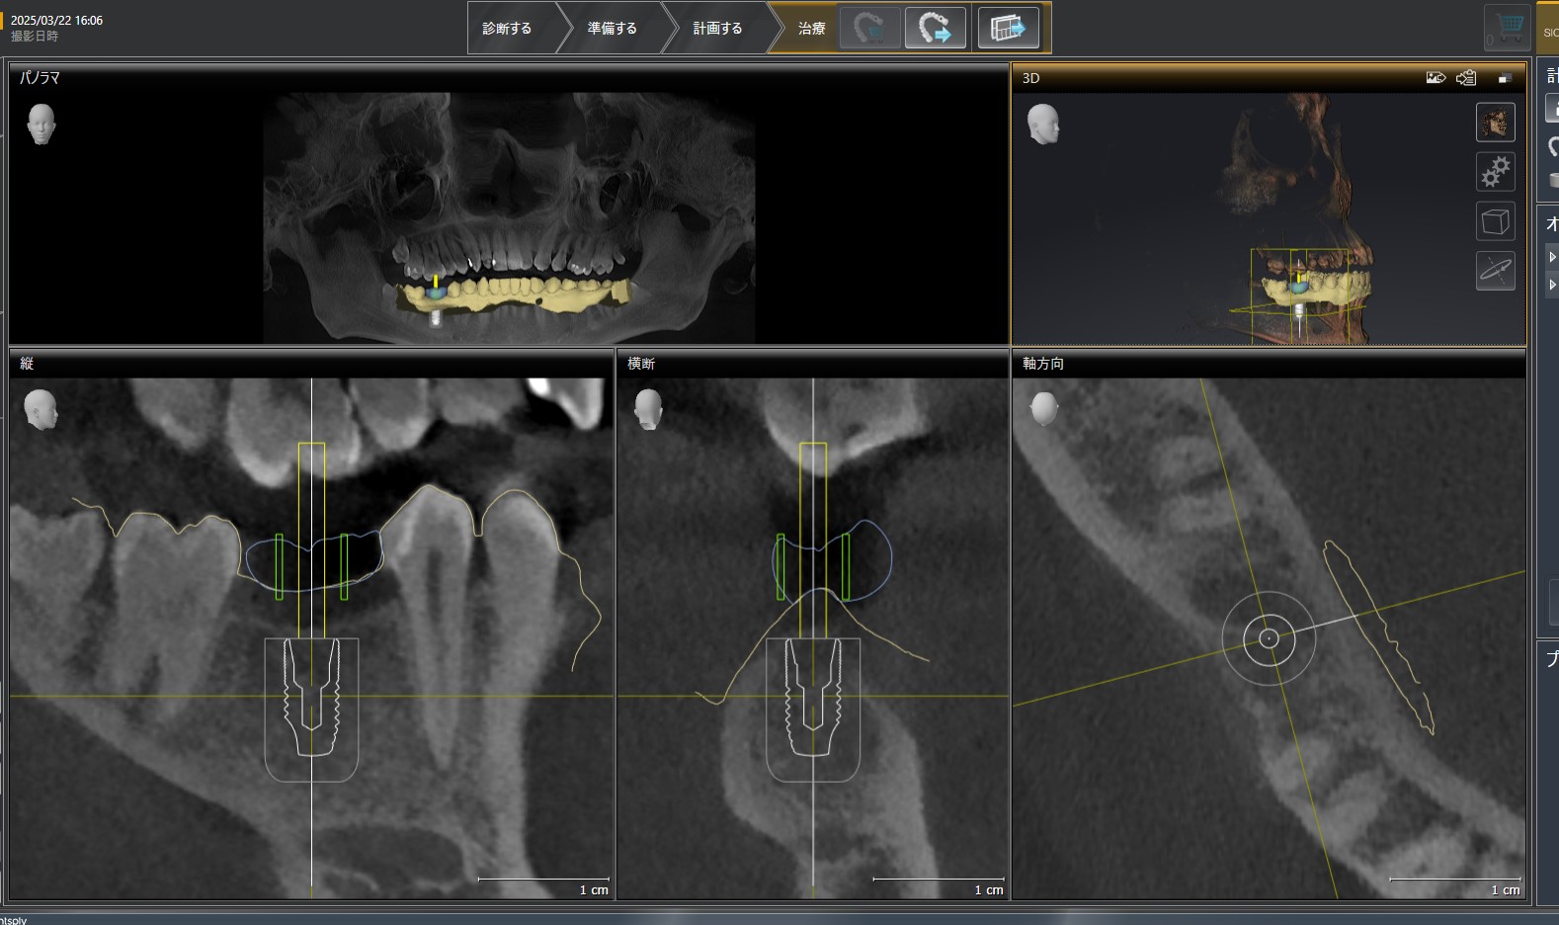1559x925 pixels.
Task: Switch to the 診断する workflow step
Action: (x=507, y=29)
